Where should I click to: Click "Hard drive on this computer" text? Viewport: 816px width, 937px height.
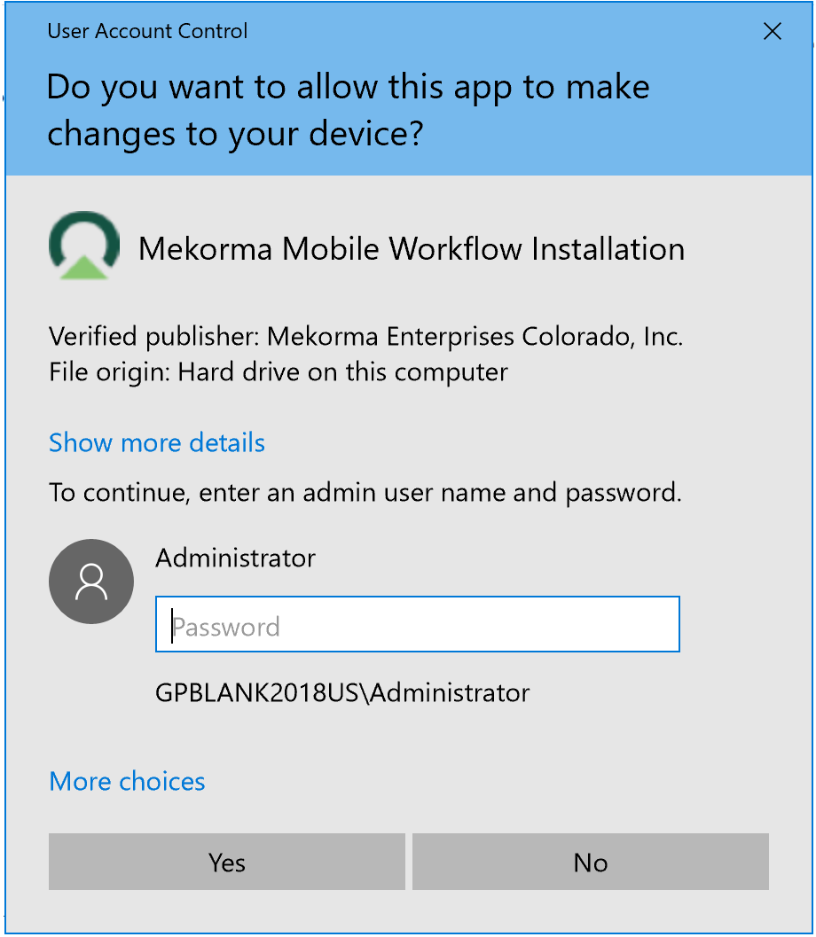point(343,371)
